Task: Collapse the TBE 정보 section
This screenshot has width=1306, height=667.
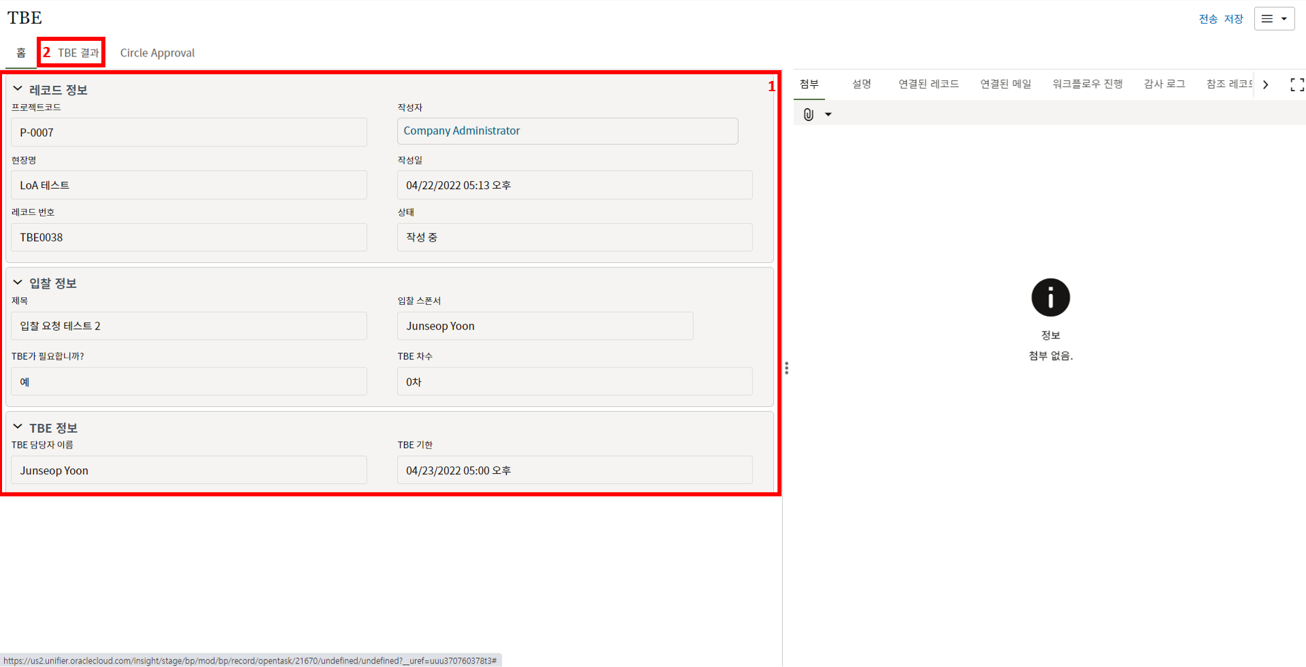Action: tap(18, 427)
